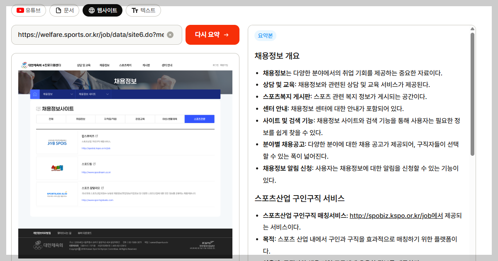
Task: Click the globe icon on 웹사이트 tab
Action: (x=91, y=10)
